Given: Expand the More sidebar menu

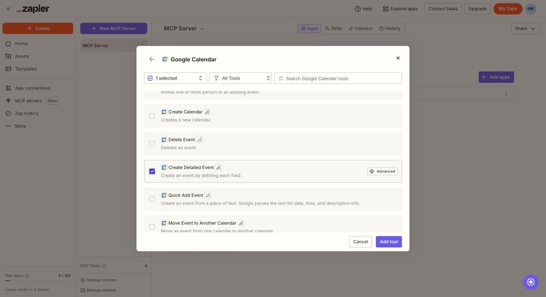Looking at the screenshot, I should coord(20,126).
